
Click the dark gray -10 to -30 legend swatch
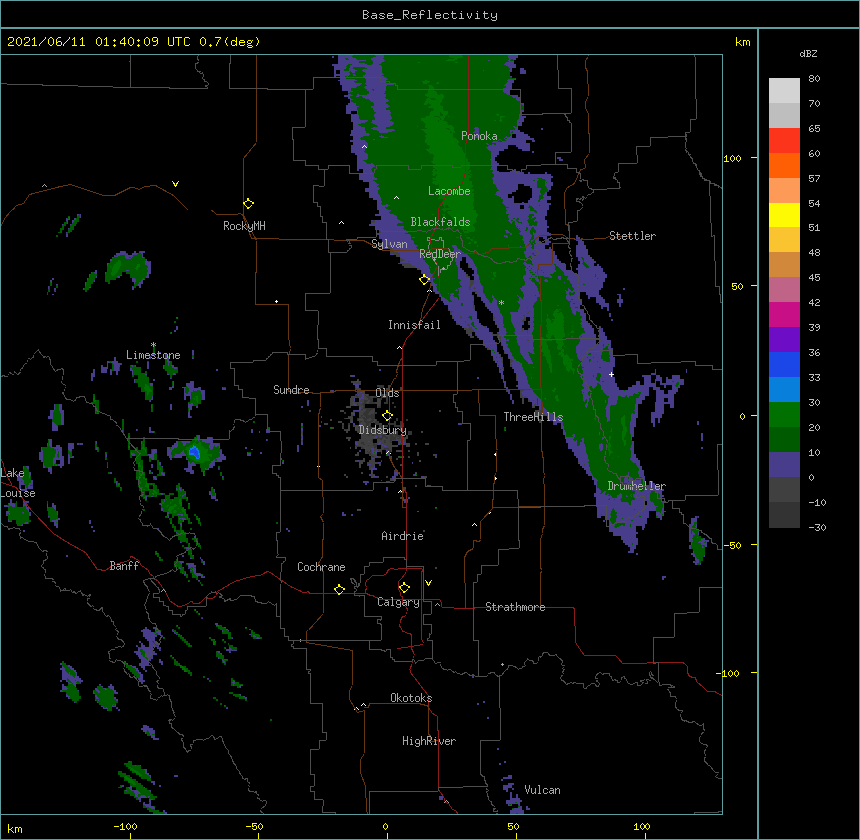pyautogui.click(x=784, y=515)
